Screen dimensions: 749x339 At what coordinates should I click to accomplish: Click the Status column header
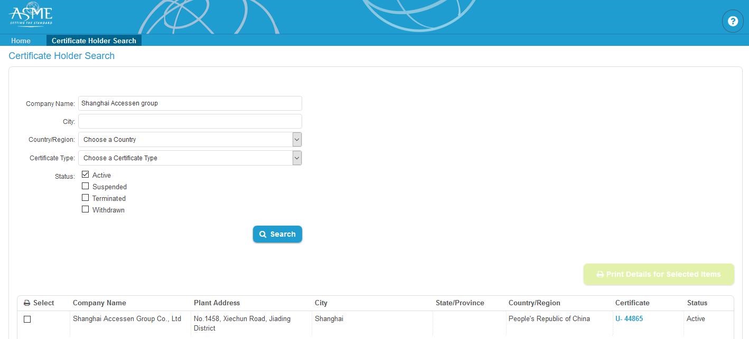pos(697,303)
